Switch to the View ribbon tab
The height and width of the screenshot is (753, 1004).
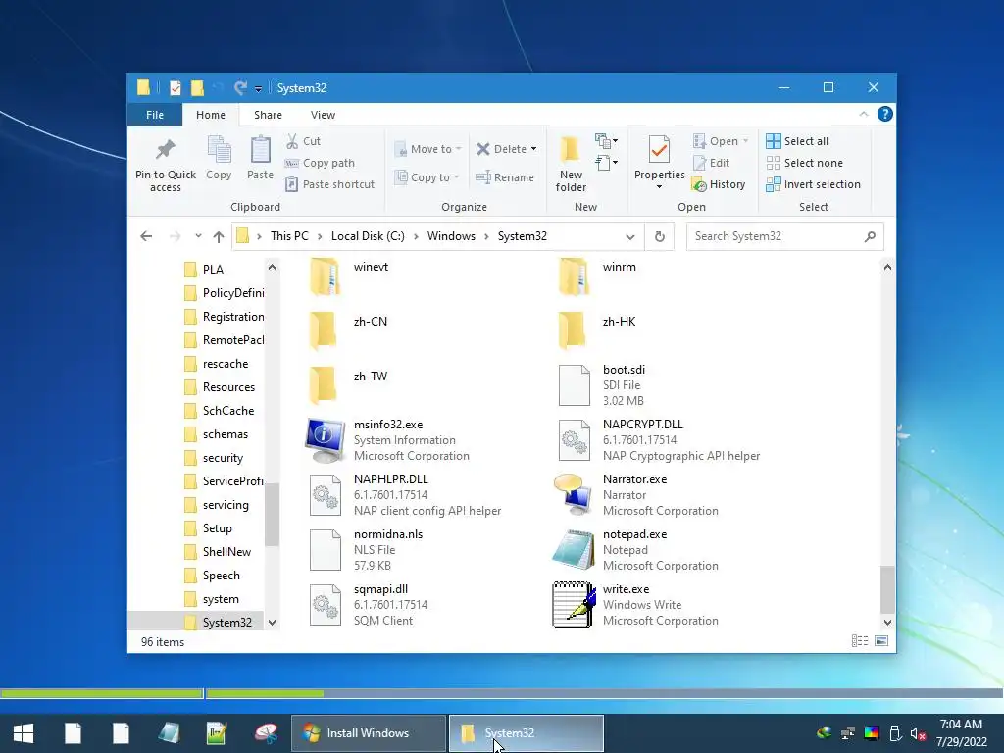click(x=323, y=115)
